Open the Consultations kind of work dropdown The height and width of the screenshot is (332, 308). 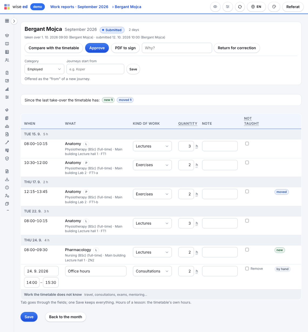click(x=152, y=271)
